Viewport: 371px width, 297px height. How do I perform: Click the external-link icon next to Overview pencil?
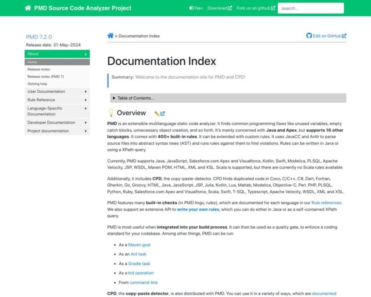coord(163,114)
